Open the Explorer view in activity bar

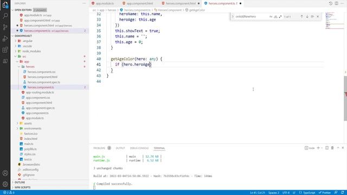pos(5,5)
